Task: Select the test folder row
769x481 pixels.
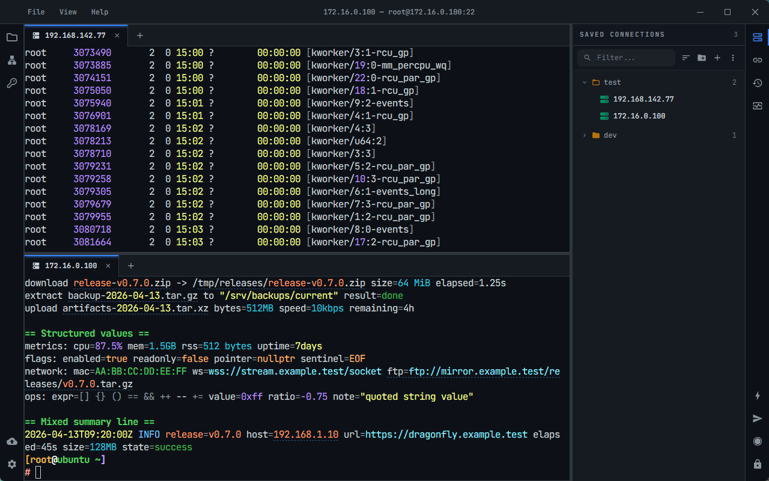Action: (658, 82)
